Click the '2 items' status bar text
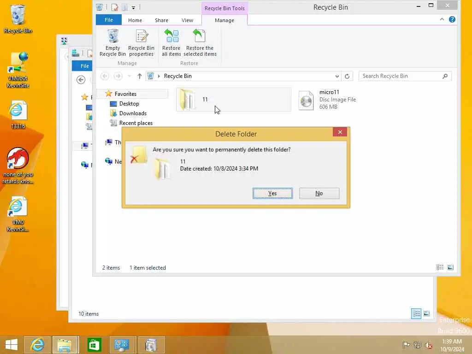This screenshot has width=472, height=354. pos(111,268)
